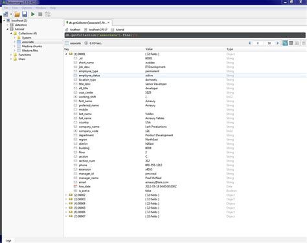Click the rightmost custom view icon in results bar
Image resolution: width=307 pixels, height=243 pixels.
click(304, 43)
